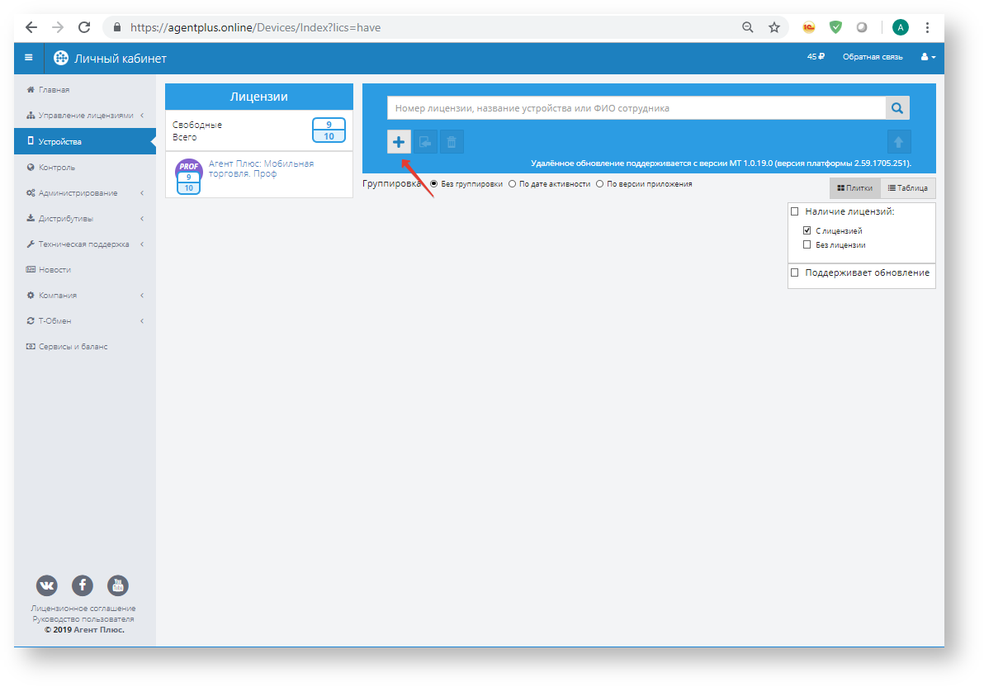Click the 1C browser extension icon
The width and height of the screenshot is (984, 687).
pyautogui.click(x=809, y=27)
